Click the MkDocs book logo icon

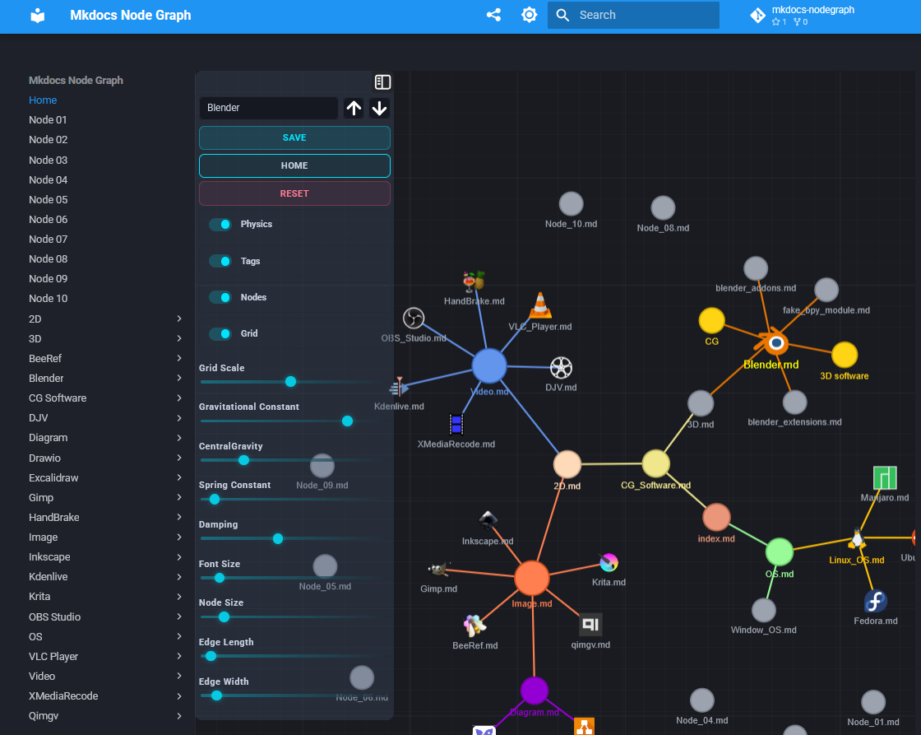(38, 16)
